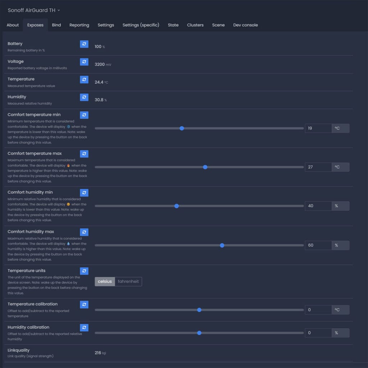Screen dimensions: 368x368
Task: Refresh the Battery value
Action: click(84, 44)
